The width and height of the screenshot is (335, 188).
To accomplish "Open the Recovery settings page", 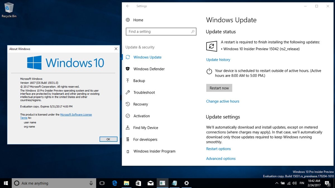I will click(140, 104).
